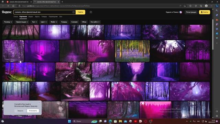The height and width of the screenshot is (124, 220).
Task: Click the Edge profile avatar
Action: click(x=206, y=6)
